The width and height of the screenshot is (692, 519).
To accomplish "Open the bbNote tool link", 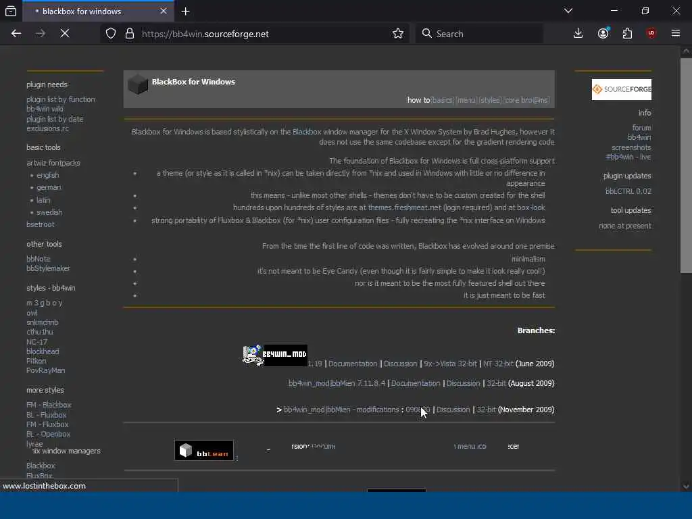I will (x=38, y=259).
